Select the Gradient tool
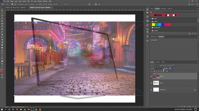199x111 pixels. click(x=2, y=43)
